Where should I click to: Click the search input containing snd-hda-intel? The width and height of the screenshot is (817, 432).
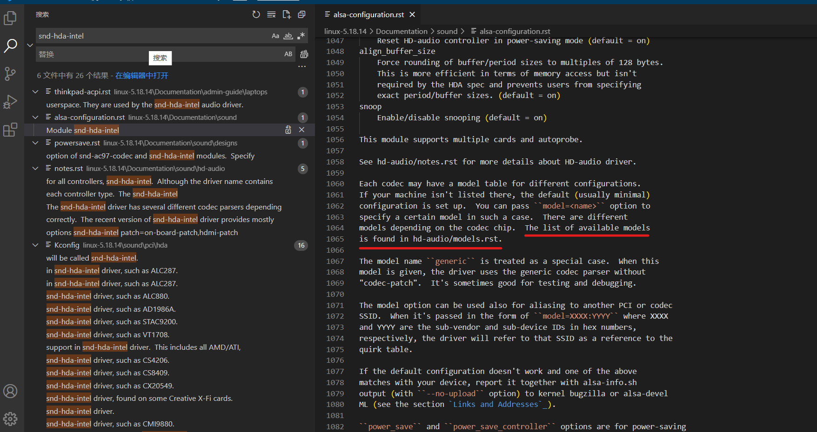point(151,36)
